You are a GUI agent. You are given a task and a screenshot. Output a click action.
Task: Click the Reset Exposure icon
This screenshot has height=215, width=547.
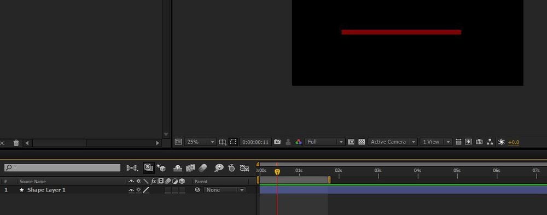501,142
